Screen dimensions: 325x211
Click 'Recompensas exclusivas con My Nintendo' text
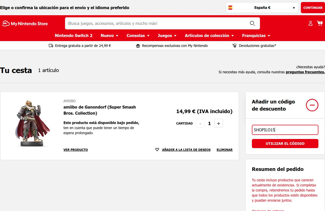[175, 46]
